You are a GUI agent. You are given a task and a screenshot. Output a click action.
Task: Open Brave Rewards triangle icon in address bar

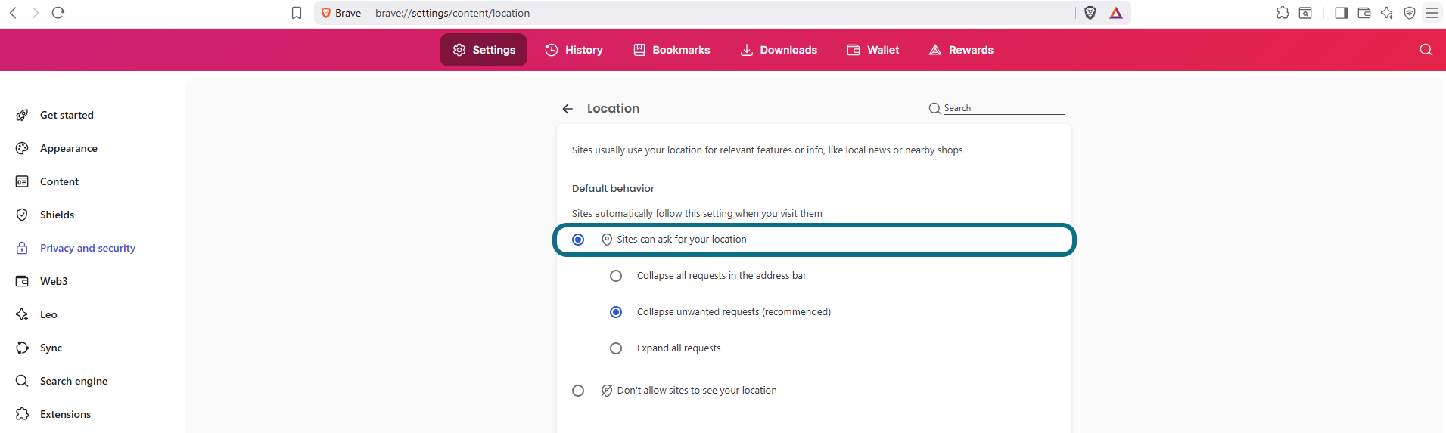pyautogui.click(x=1116, y=13)
